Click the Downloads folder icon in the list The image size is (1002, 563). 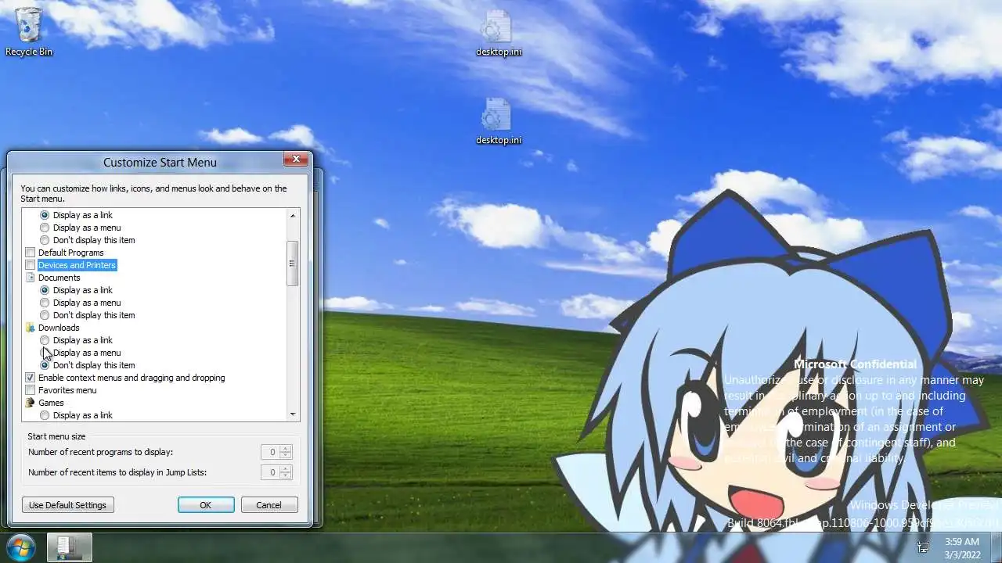click(x=31, y=328)
